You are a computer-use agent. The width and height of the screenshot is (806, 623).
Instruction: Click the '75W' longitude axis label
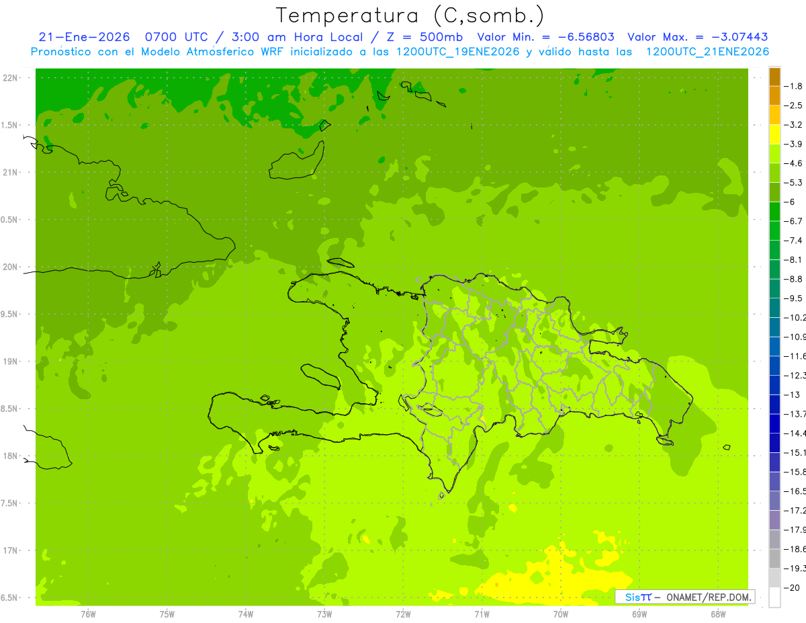167,614
